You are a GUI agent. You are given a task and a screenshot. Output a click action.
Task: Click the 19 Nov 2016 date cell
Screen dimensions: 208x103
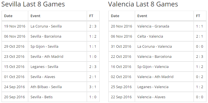(15, 26)
